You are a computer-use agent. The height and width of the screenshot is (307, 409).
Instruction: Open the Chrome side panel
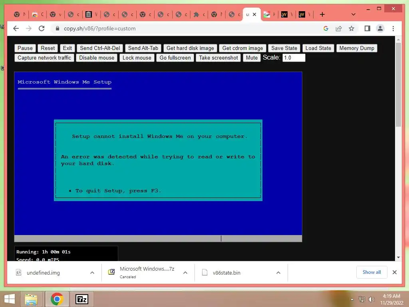[x=367, y=28]
